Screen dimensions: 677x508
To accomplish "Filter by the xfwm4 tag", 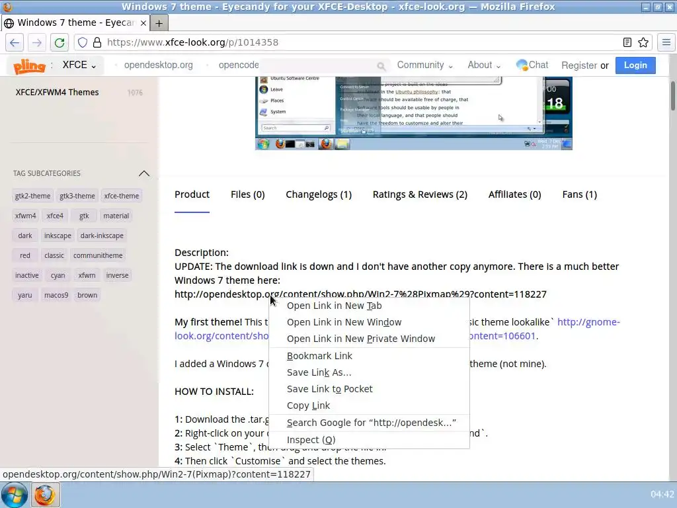I will 26,216.
